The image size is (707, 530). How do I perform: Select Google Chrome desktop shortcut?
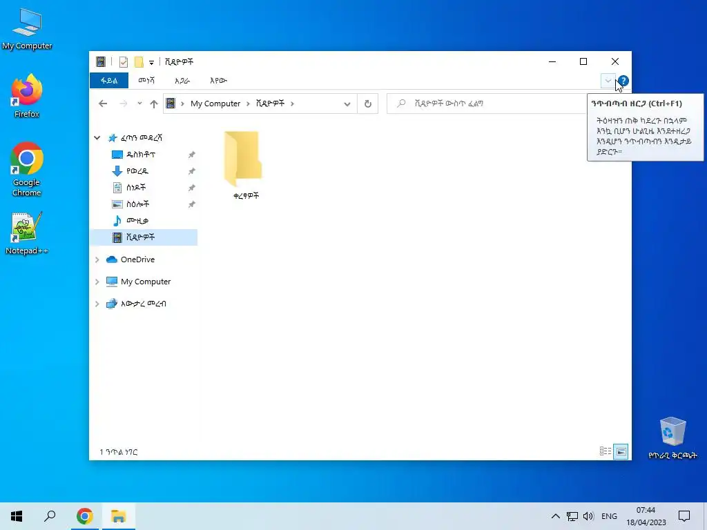pos(27,170)
